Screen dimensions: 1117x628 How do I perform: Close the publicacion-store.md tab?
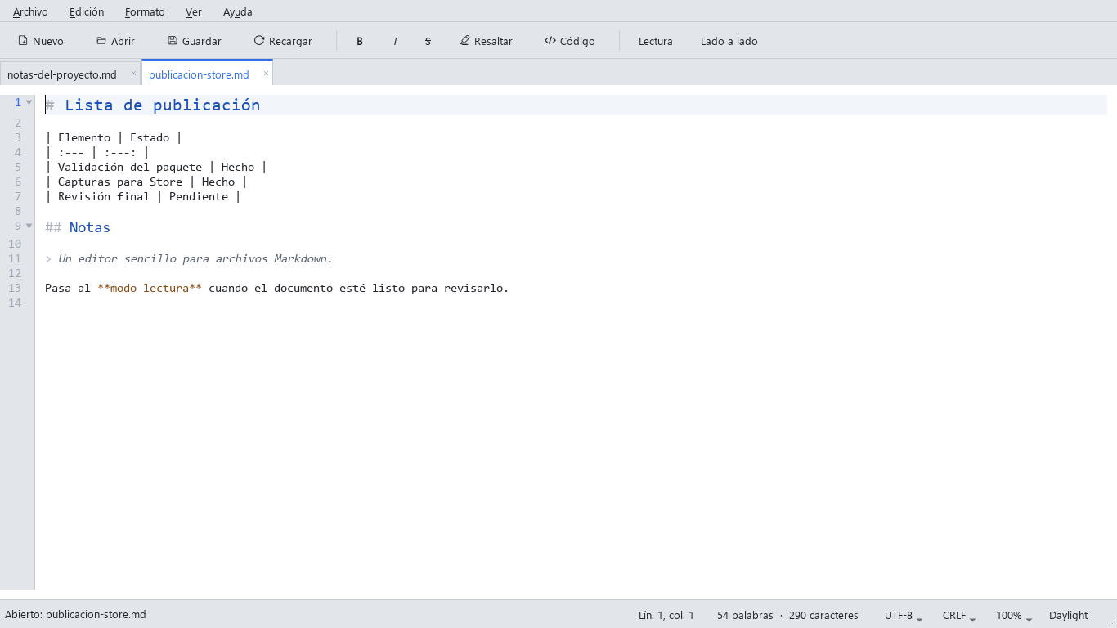(266, 73)
